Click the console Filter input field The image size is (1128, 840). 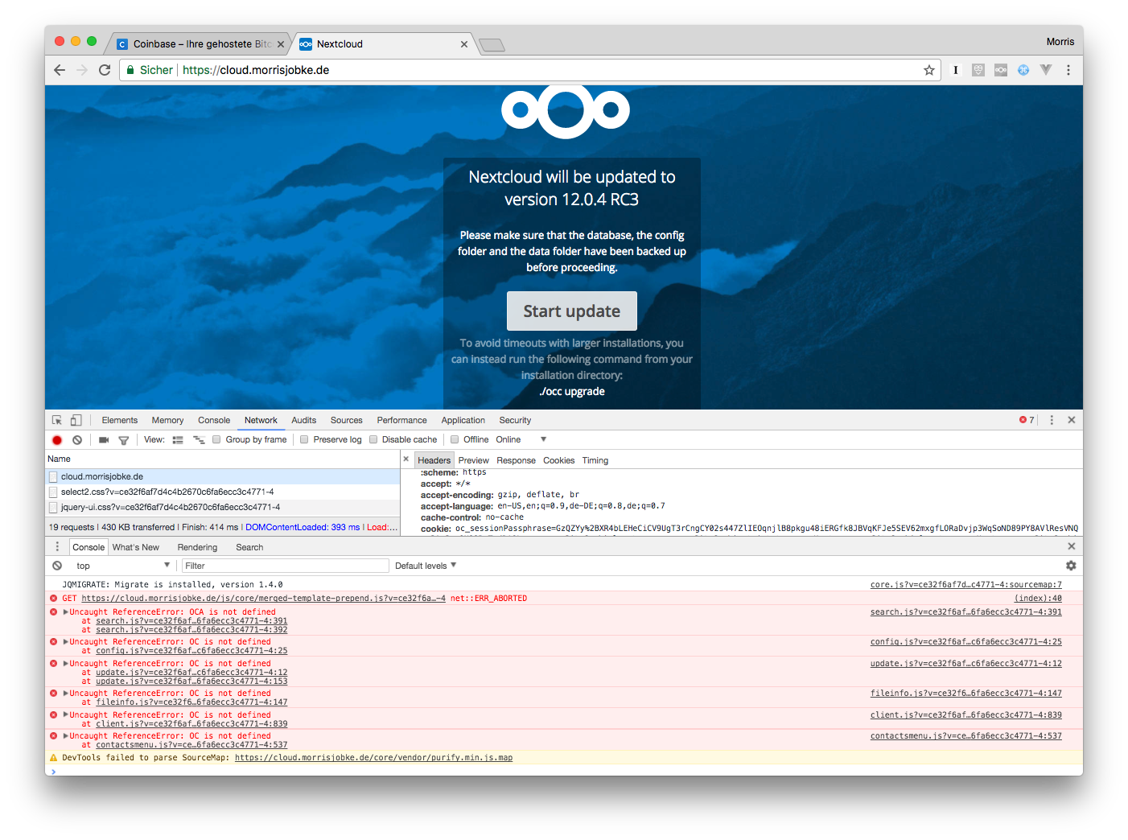(x=286, y=566)
